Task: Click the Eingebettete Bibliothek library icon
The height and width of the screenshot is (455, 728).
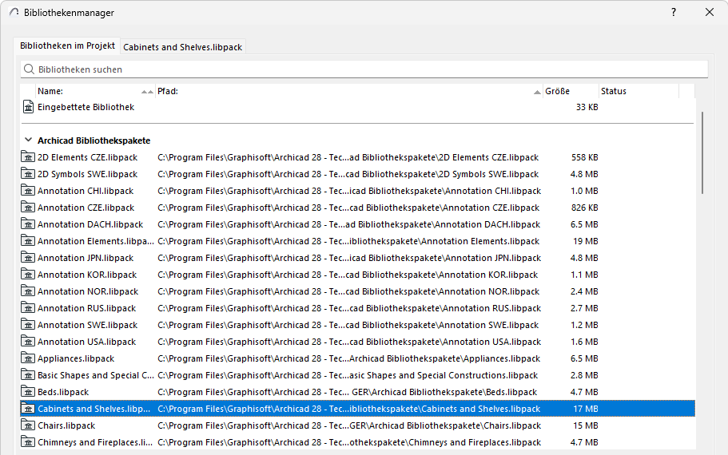Action: 28,107
